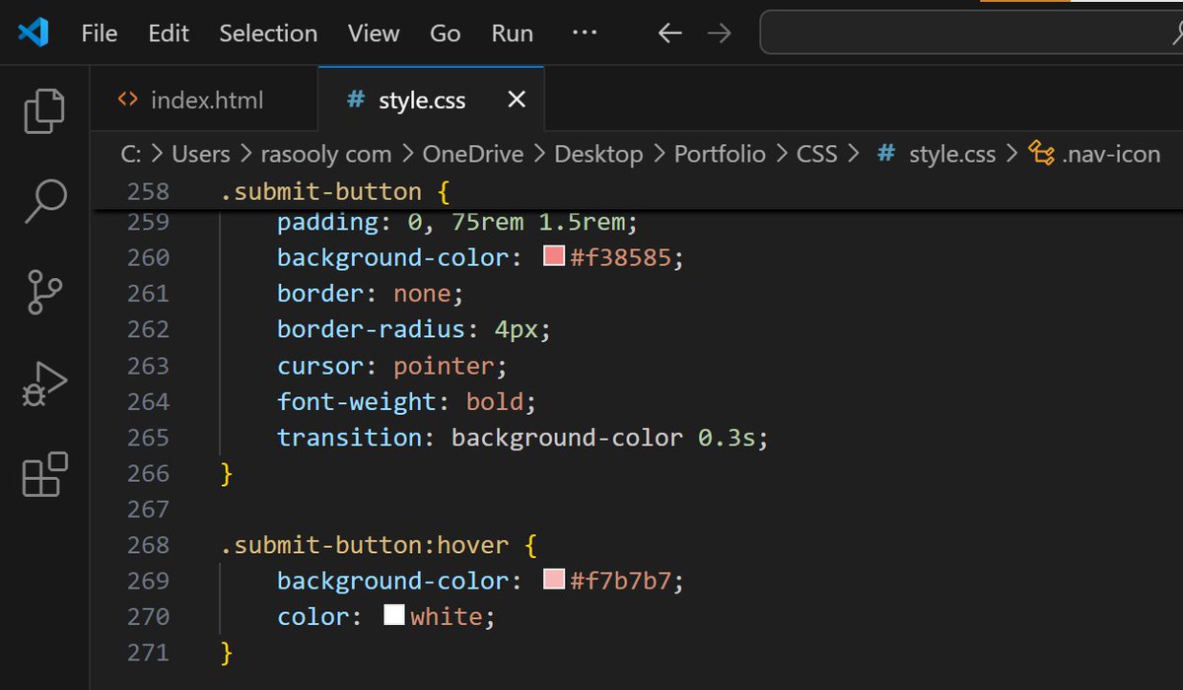1183x690 pixels.
Task: Close the style.css tab
Action: point(516,100)
